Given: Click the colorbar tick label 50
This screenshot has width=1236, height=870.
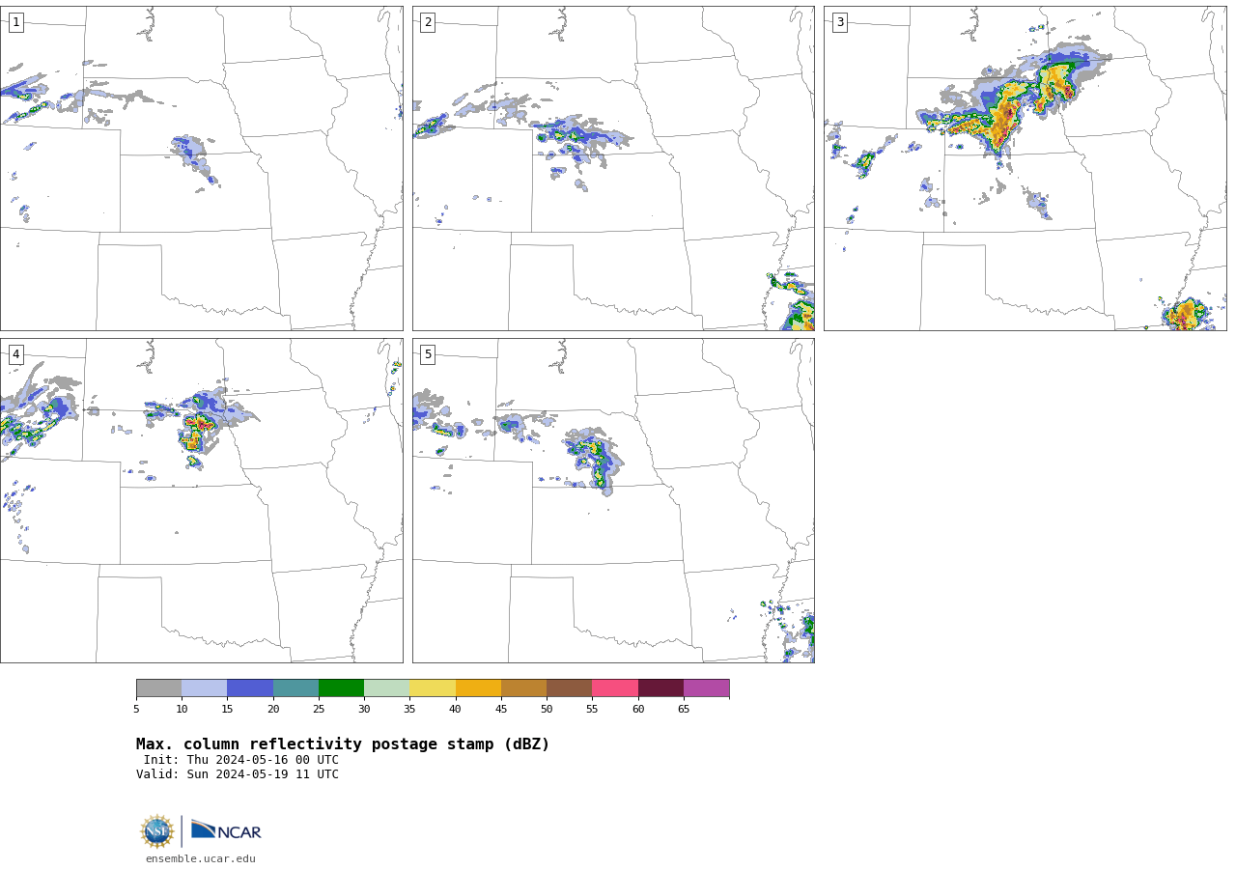Looking at the screenshot, I should pyautogui.click(x=547, y=709).
